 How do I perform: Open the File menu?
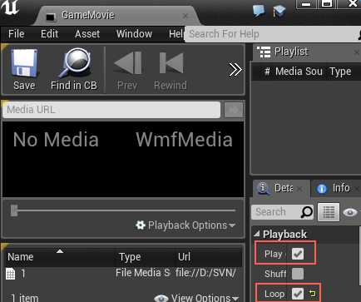(x=17, y=34)
